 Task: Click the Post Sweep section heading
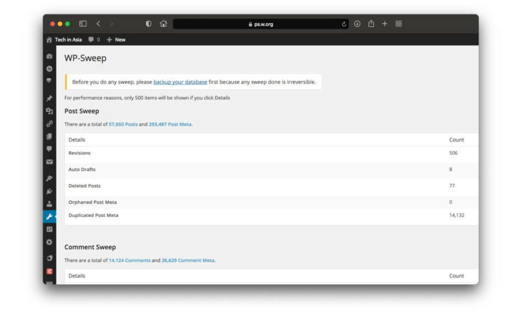(82, 111)
